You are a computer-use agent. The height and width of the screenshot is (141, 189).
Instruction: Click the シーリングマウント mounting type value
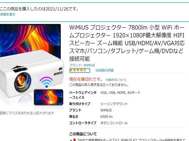(x=114, y=104)
